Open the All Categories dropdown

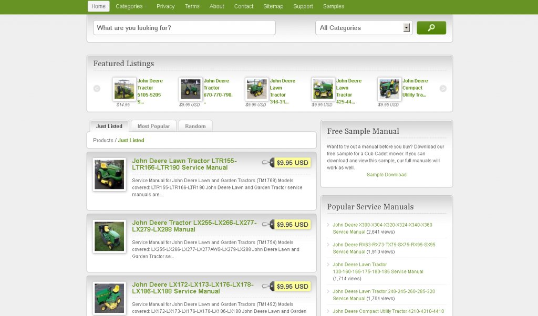pyautogui.click(x=364, y=28)
